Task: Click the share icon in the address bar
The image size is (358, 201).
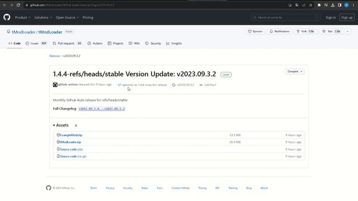Action: [304, 5]
